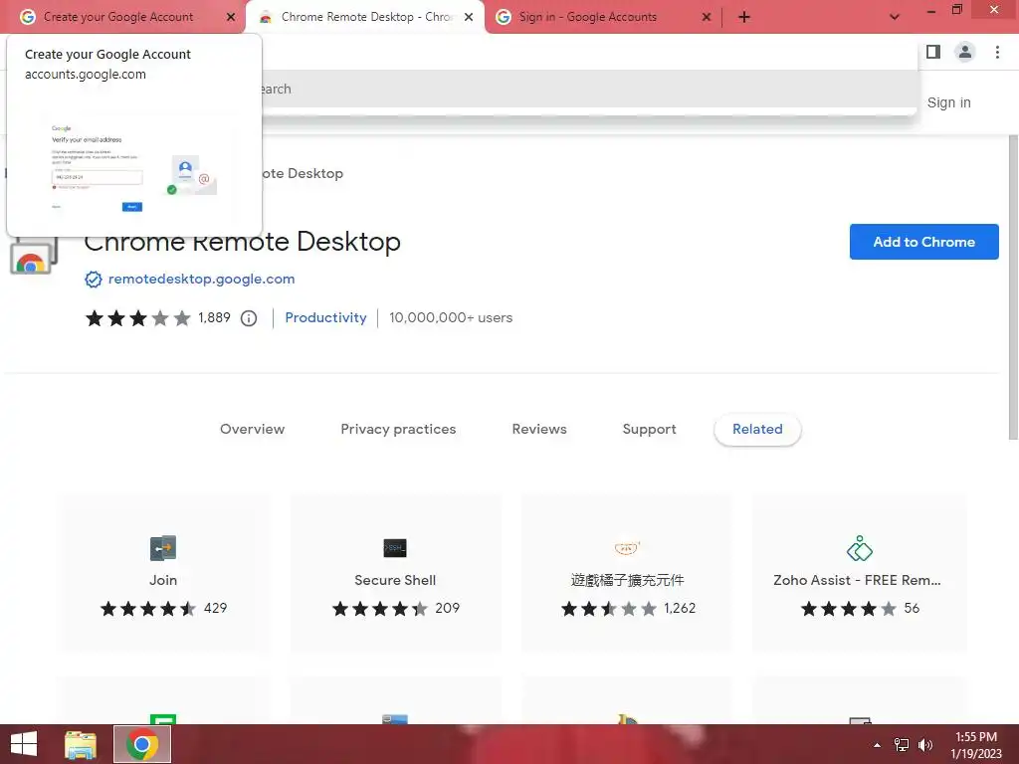Click Chrome Remote Desktop page heading

pyautogui.click(x=242, y=242)
